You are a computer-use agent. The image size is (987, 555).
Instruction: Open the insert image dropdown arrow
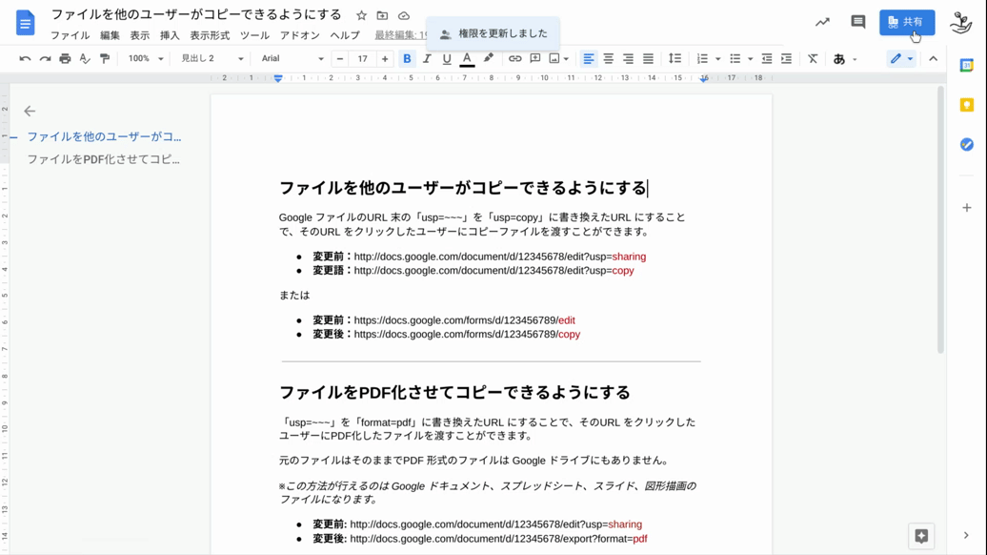pyautogui.click(x=567, y=59)
